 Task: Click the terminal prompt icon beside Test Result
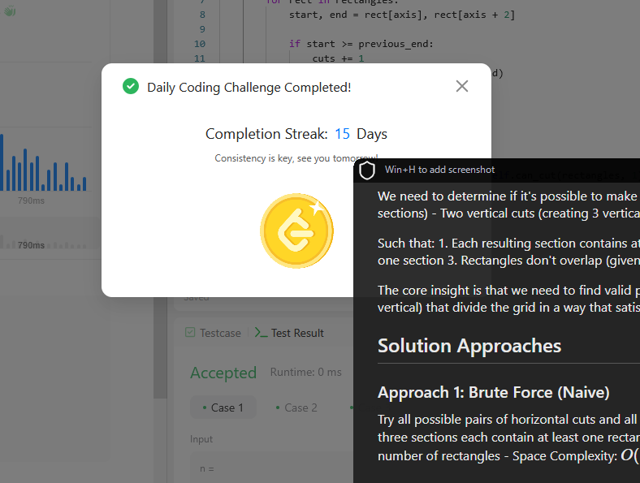pos(262,333)
